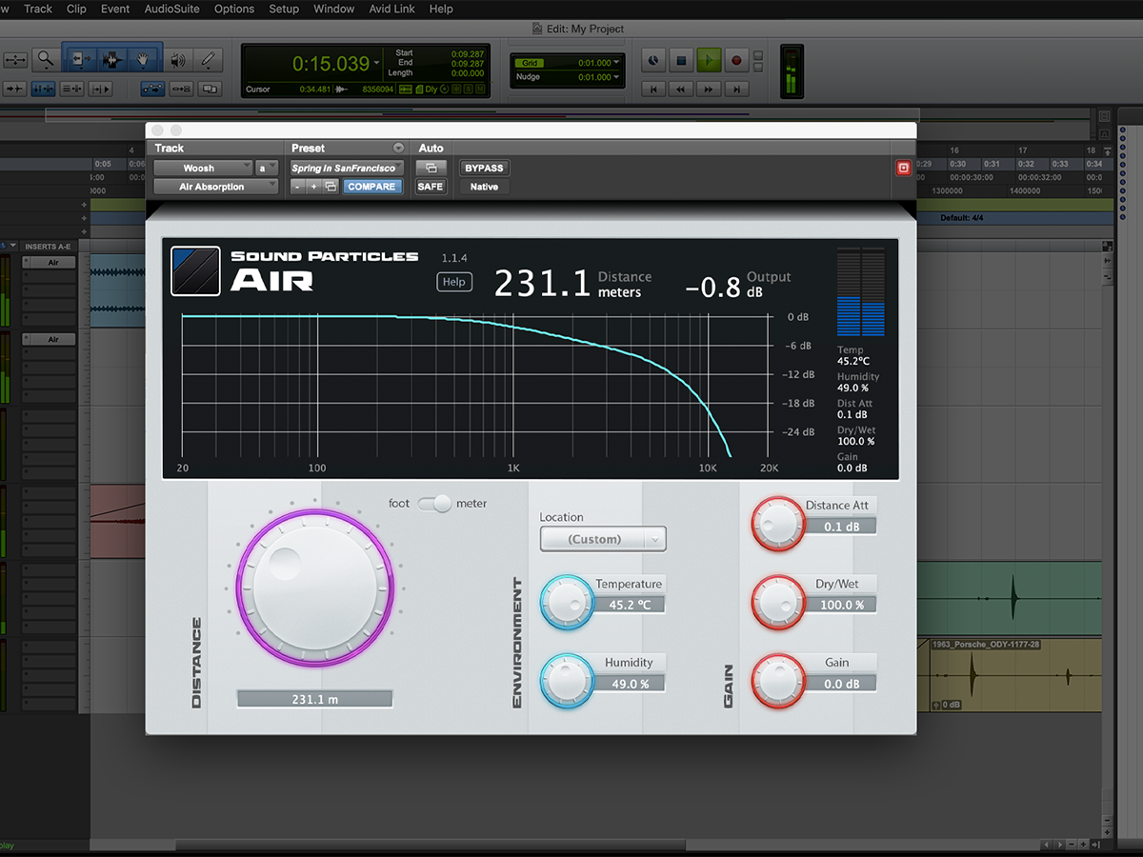Select the Scrubber speaker tool
Image resolution: width=1143 pixels, height=857 pixels.
178,60
